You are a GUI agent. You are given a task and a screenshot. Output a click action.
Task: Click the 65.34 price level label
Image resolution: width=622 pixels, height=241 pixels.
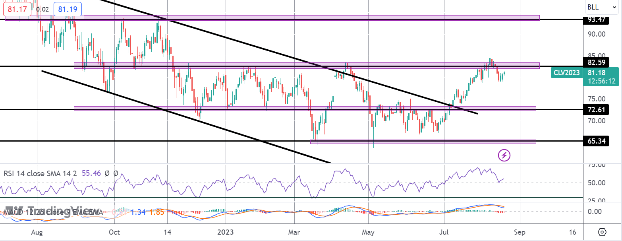[596, 141]
